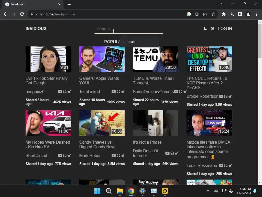Open Invidious preferences gear icon
262x197 pixels.
[x=212, y=29]
